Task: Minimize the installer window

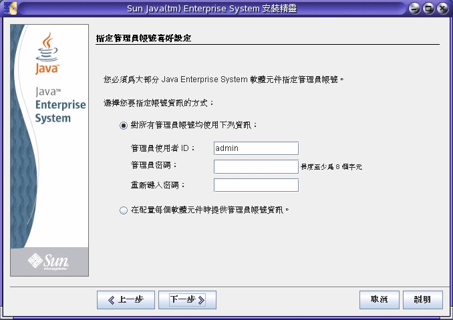Action: pos(414,9)
